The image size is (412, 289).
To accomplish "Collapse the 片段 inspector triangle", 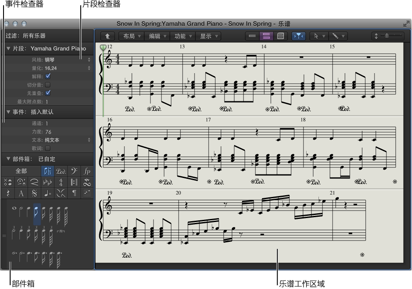I will pyautogui.click(x=8, y=48).
